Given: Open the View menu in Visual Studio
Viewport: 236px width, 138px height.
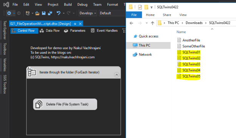Looking at the screenshot, I should pyautogui.click(x=38, y=5).
